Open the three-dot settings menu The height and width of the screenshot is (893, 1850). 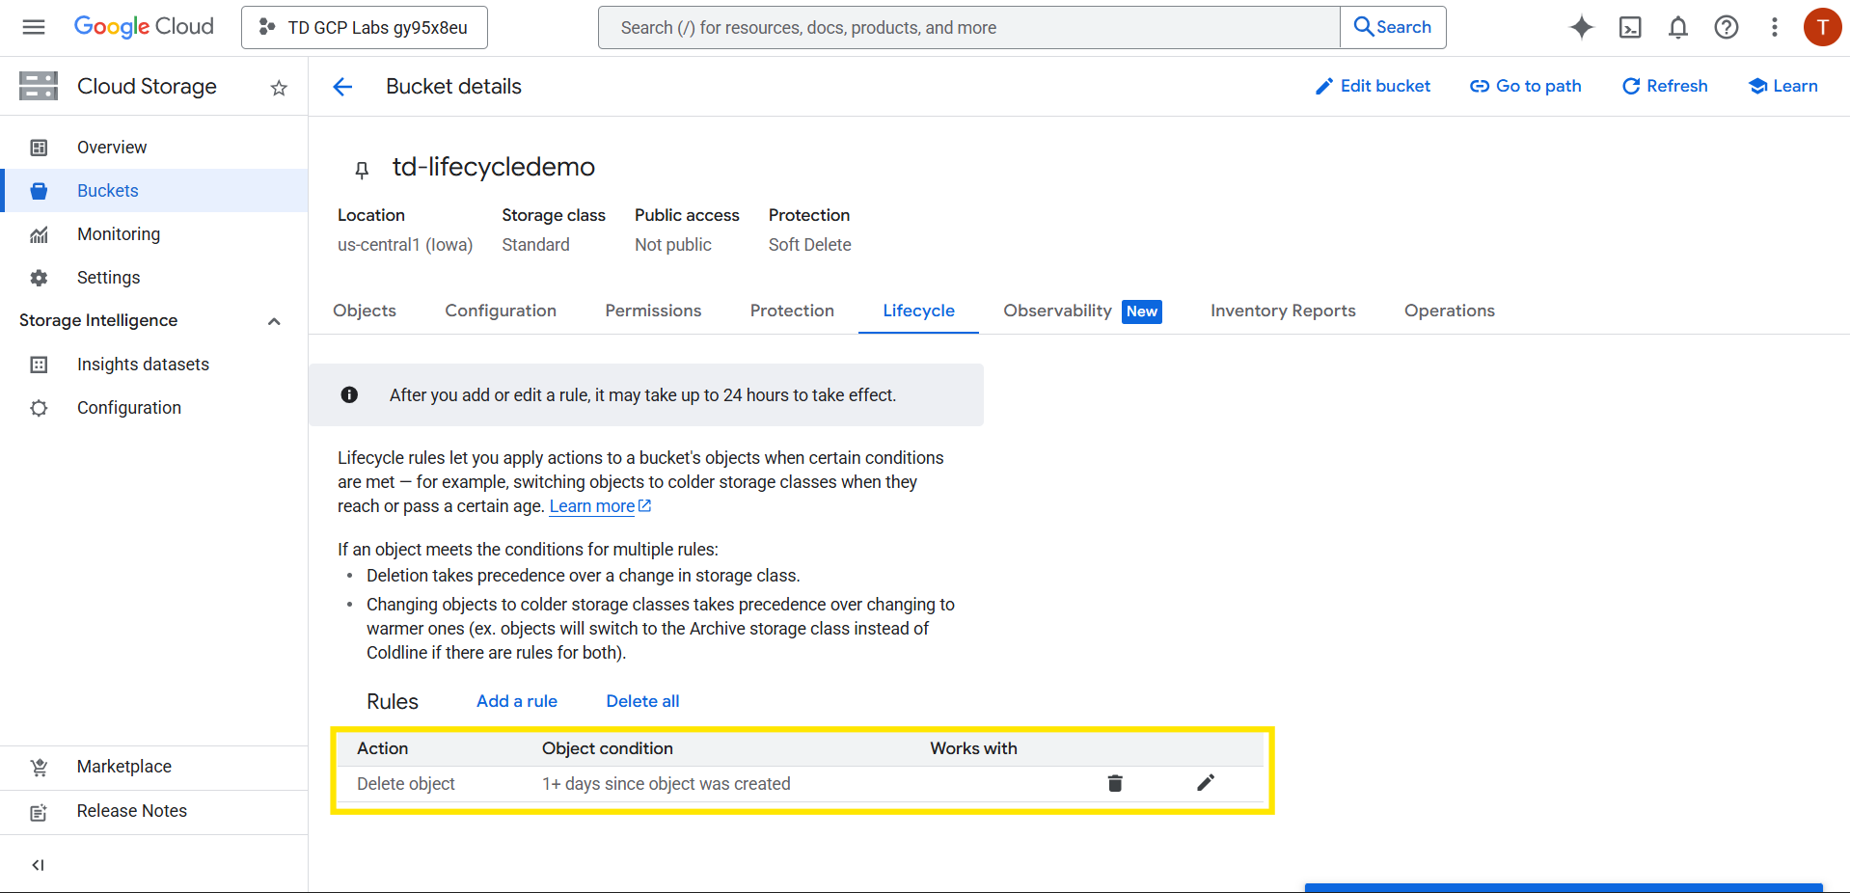(x=1774, y=27)
